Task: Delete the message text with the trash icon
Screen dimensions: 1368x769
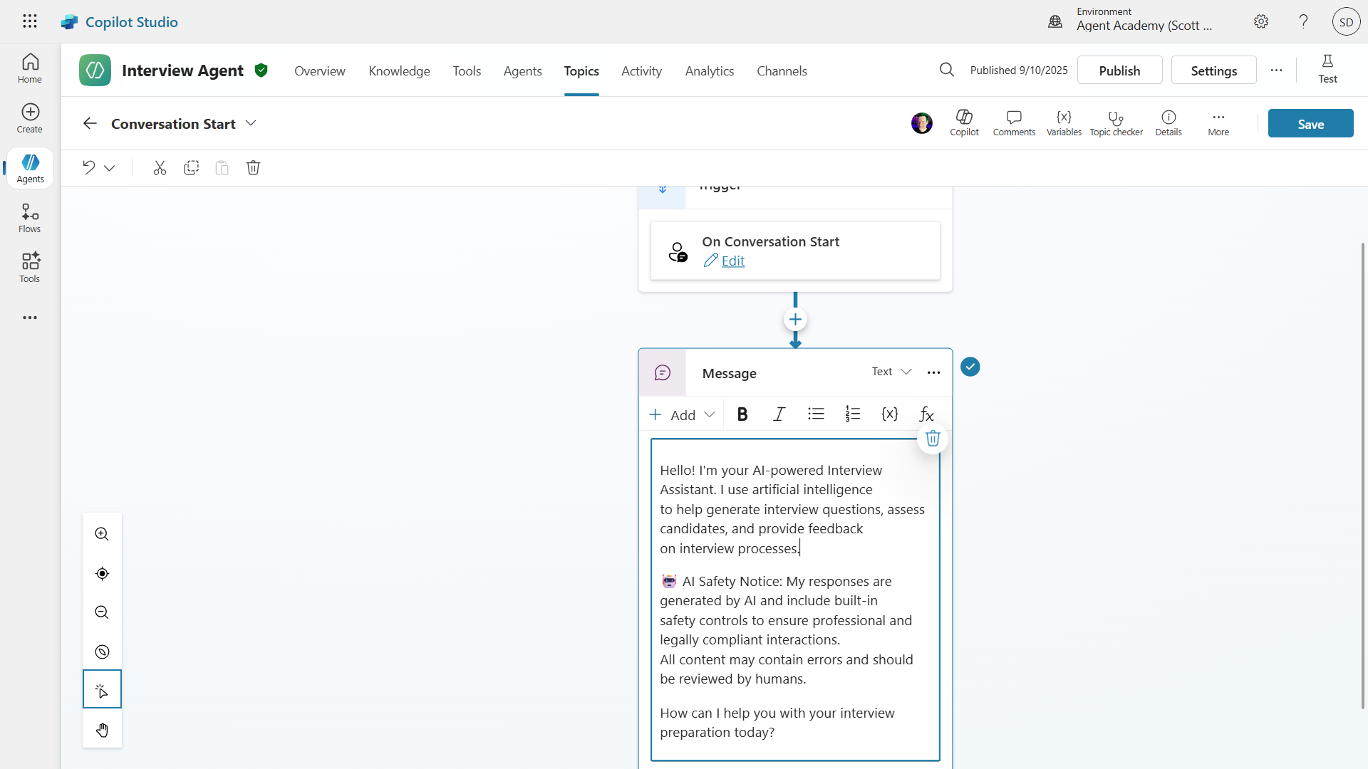Action: point(933,439)
